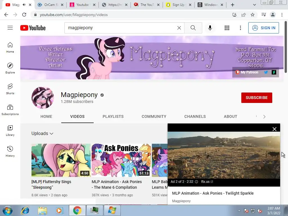Viewport: 288px width, 216px height.
Task: Open YouTube settings three-dot menu
Action: [x=240, y=28]
